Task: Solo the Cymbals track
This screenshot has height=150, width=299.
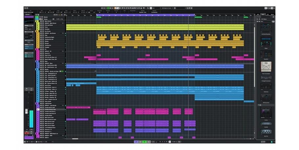Action: click(43, 29)
